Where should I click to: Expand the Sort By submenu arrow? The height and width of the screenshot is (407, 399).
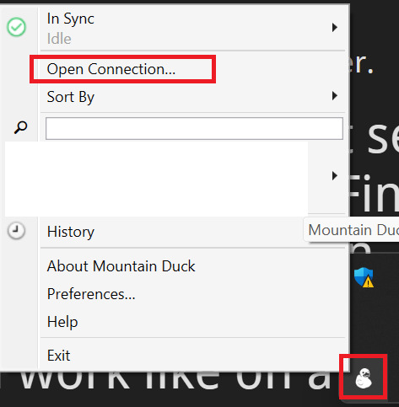click(x=334, y=96)
